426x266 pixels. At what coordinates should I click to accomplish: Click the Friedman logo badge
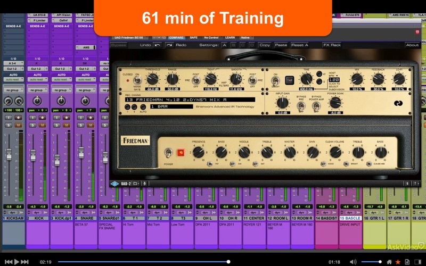pyautogui.click(x=135, y=140)
